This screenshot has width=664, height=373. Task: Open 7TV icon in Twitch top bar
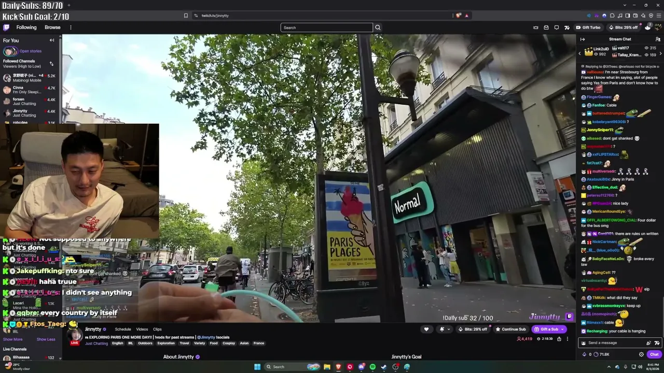(566, 27)
